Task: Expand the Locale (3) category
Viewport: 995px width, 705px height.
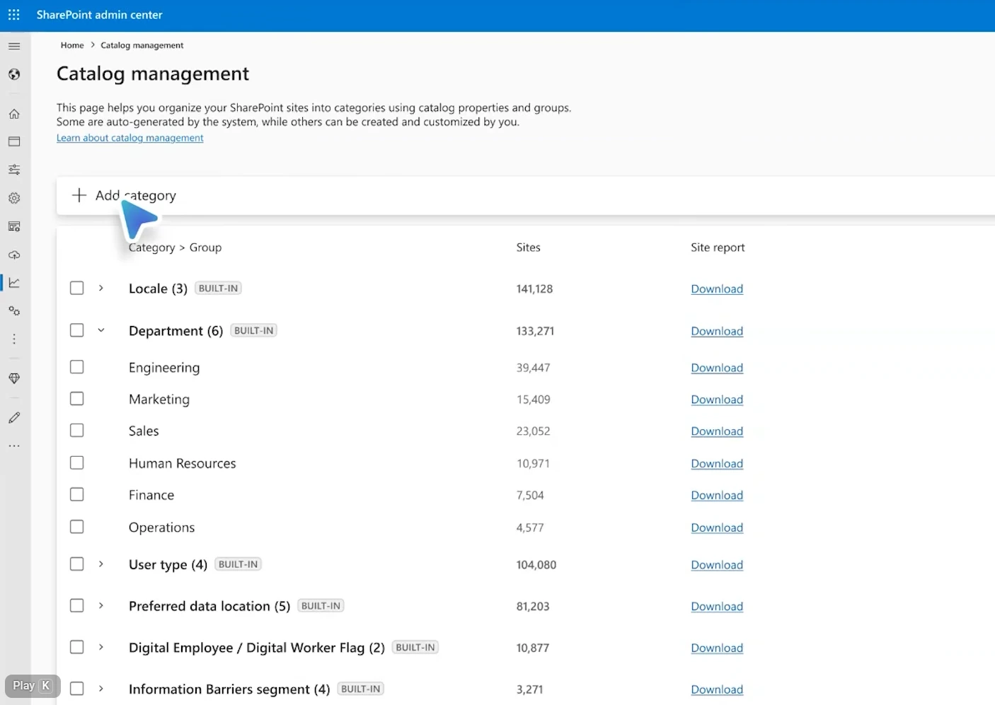Action: [x=101, y=289]
